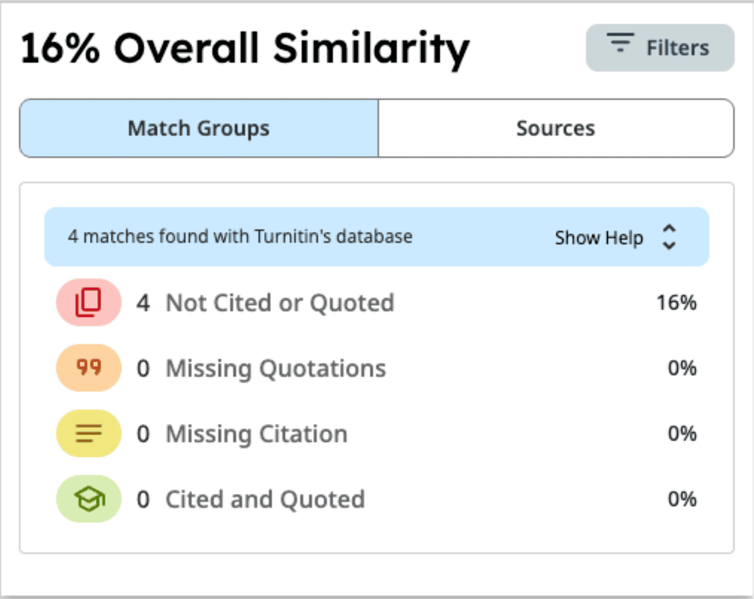Click the Show Help link
The image size is (754, 599).
pos(599,237)
